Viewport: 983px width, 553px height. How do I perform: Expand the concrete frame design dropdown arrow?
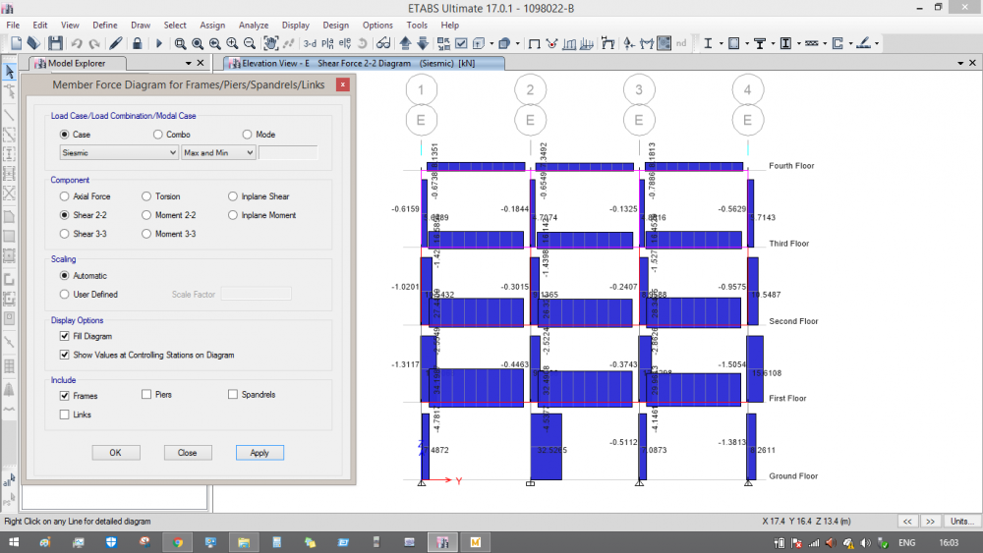[747, 43]
